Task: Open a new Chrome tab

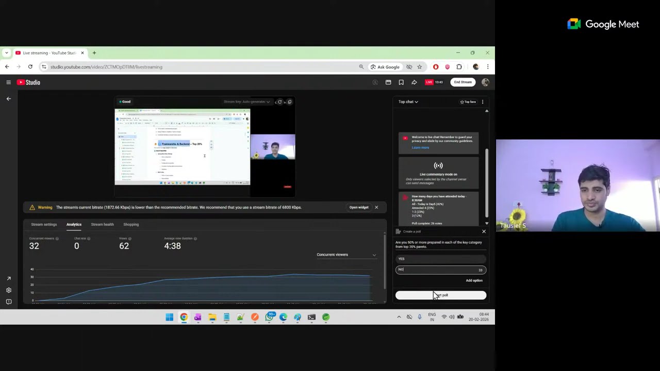Action: (94, 53)
